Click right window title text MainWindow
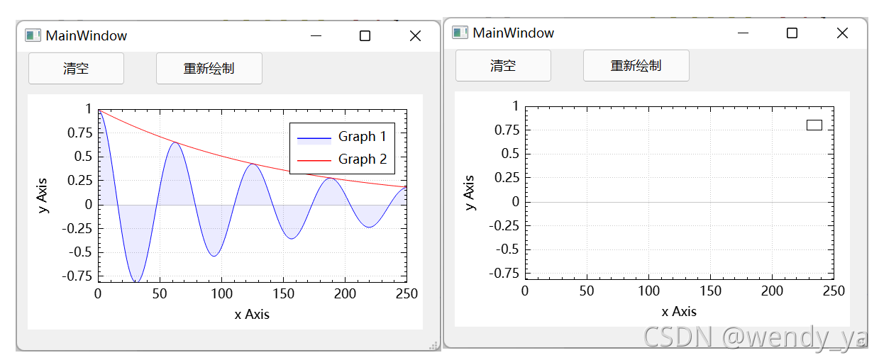The width and height of the screenshot is (879, 360). click(x=514, y=33)
